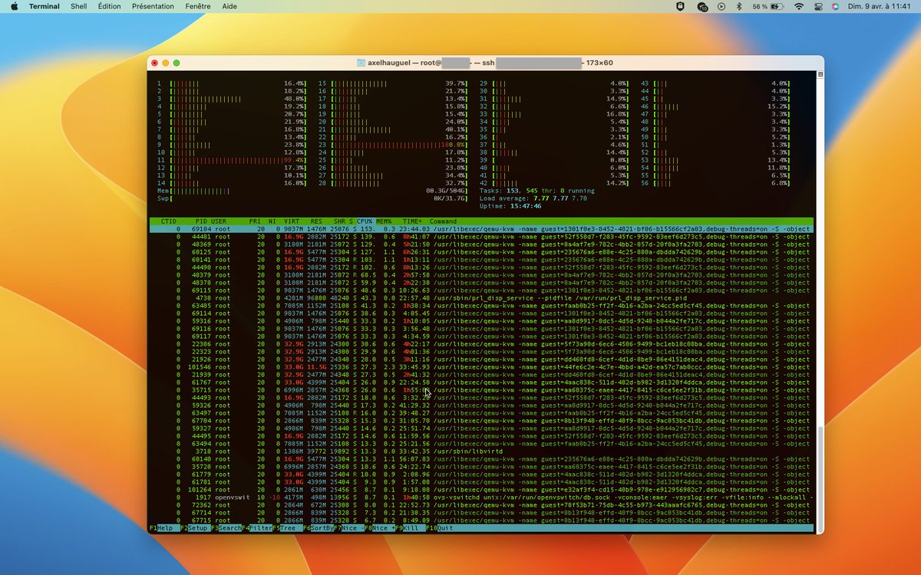Click F6 SortBy in htop footer

319,527
